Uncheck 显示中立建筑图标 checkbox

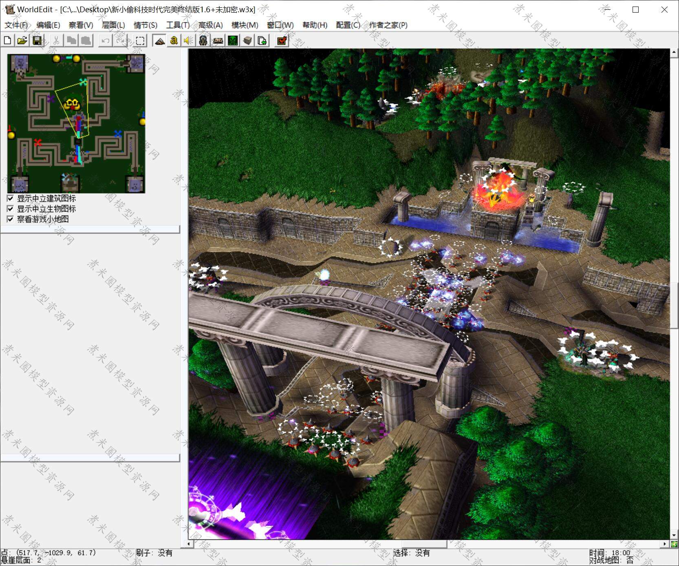click(11, 198)
